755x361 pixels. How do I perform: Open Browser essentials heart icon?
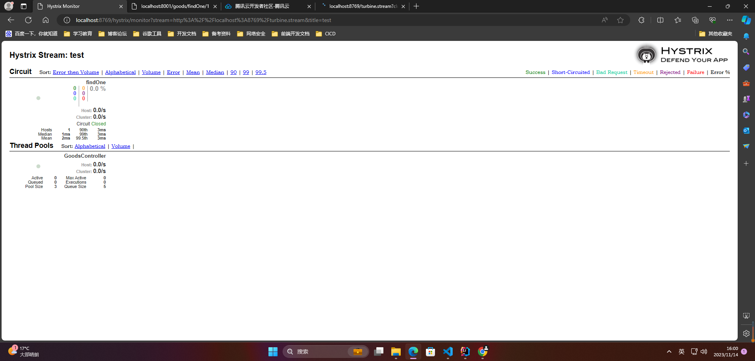712,20
